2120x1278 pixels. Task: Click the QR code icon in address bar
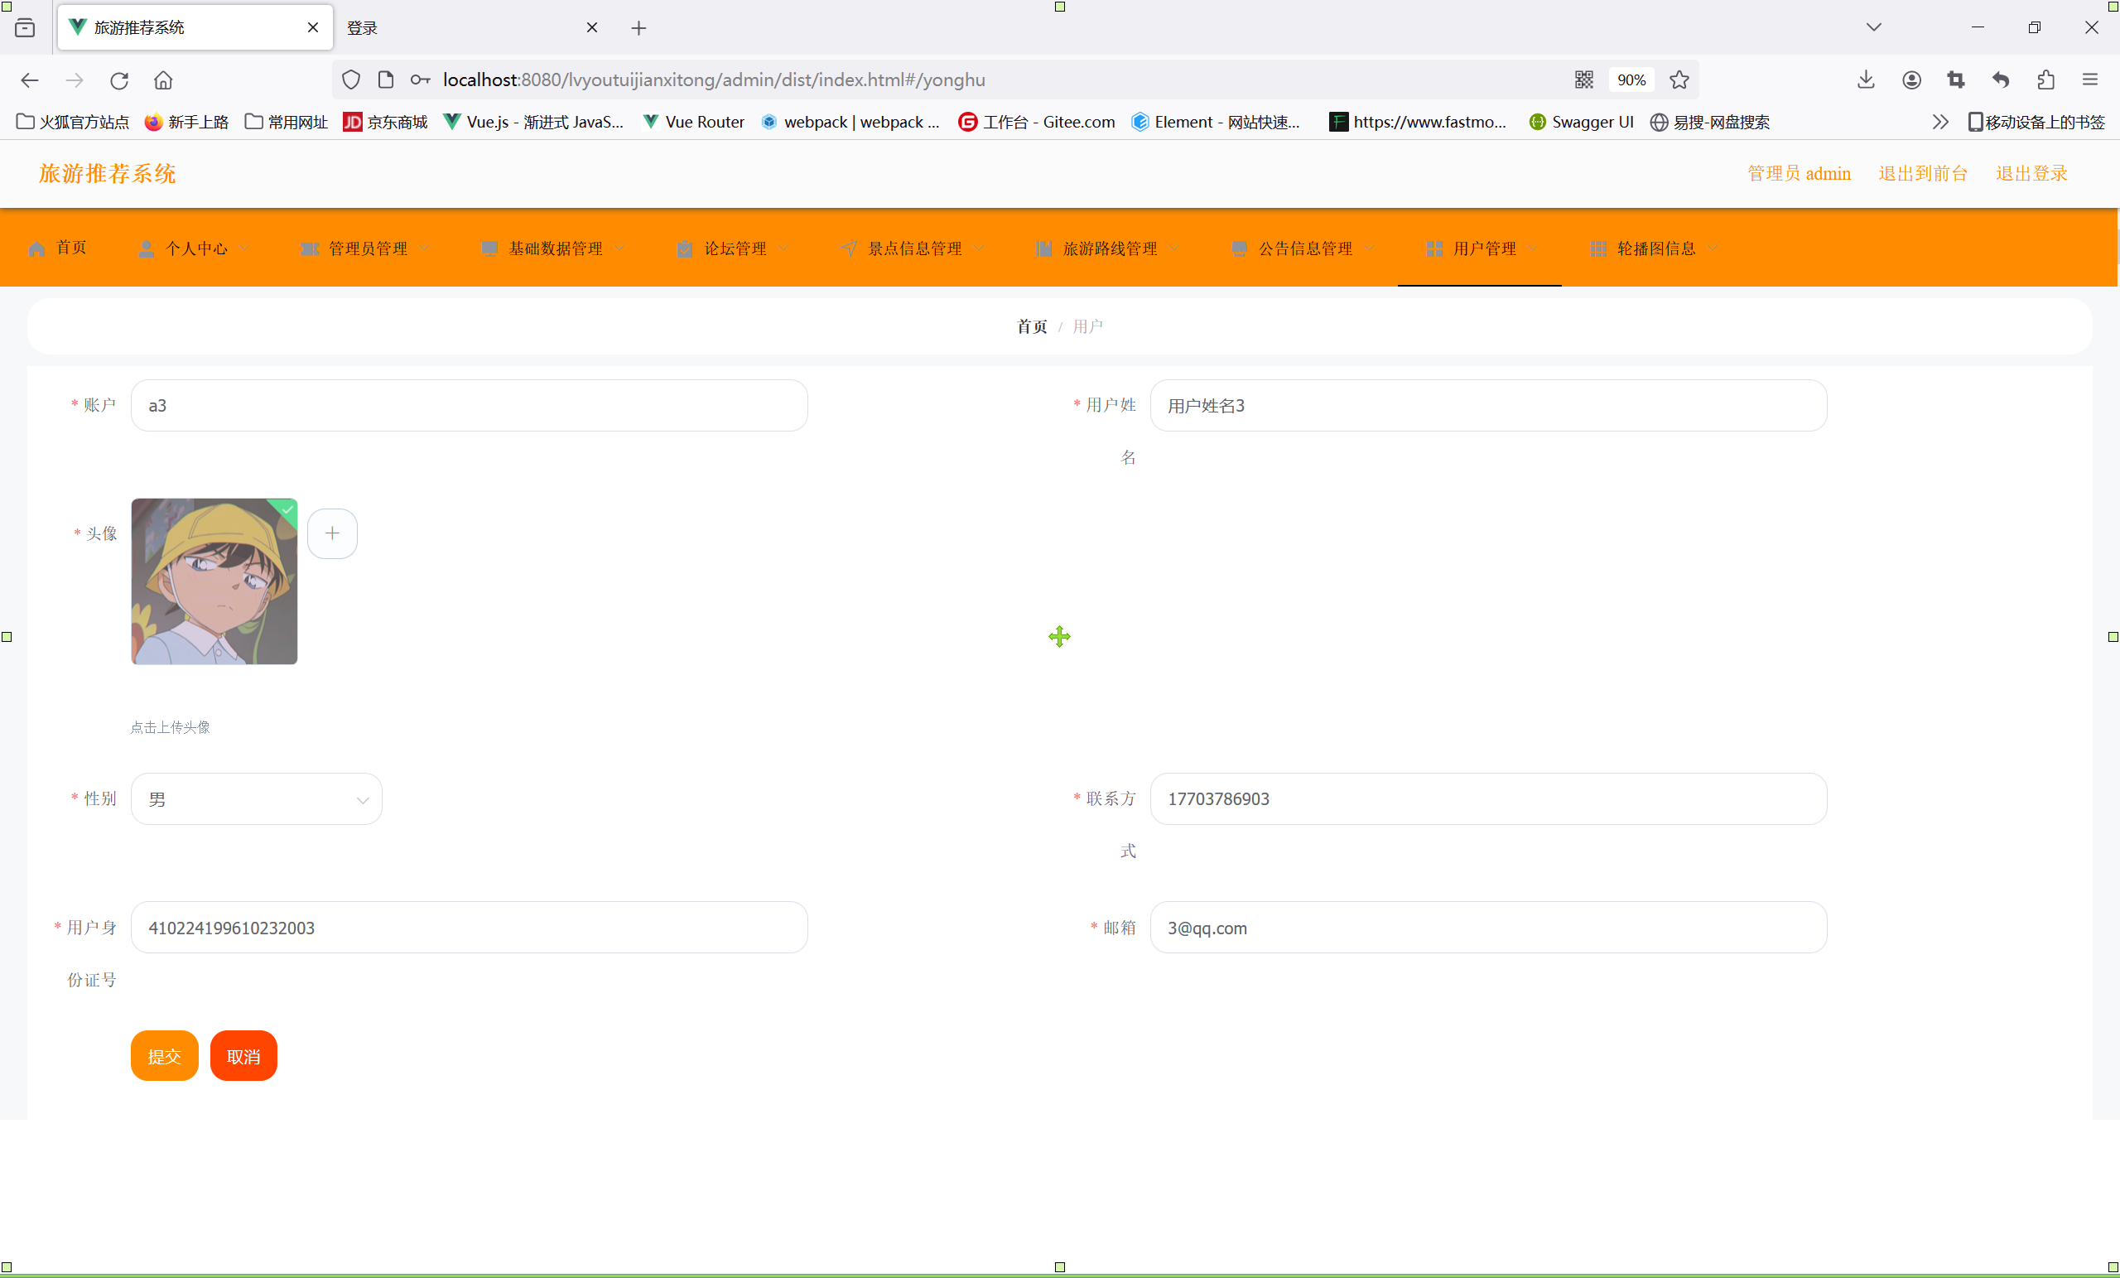tap(1584, 80)
